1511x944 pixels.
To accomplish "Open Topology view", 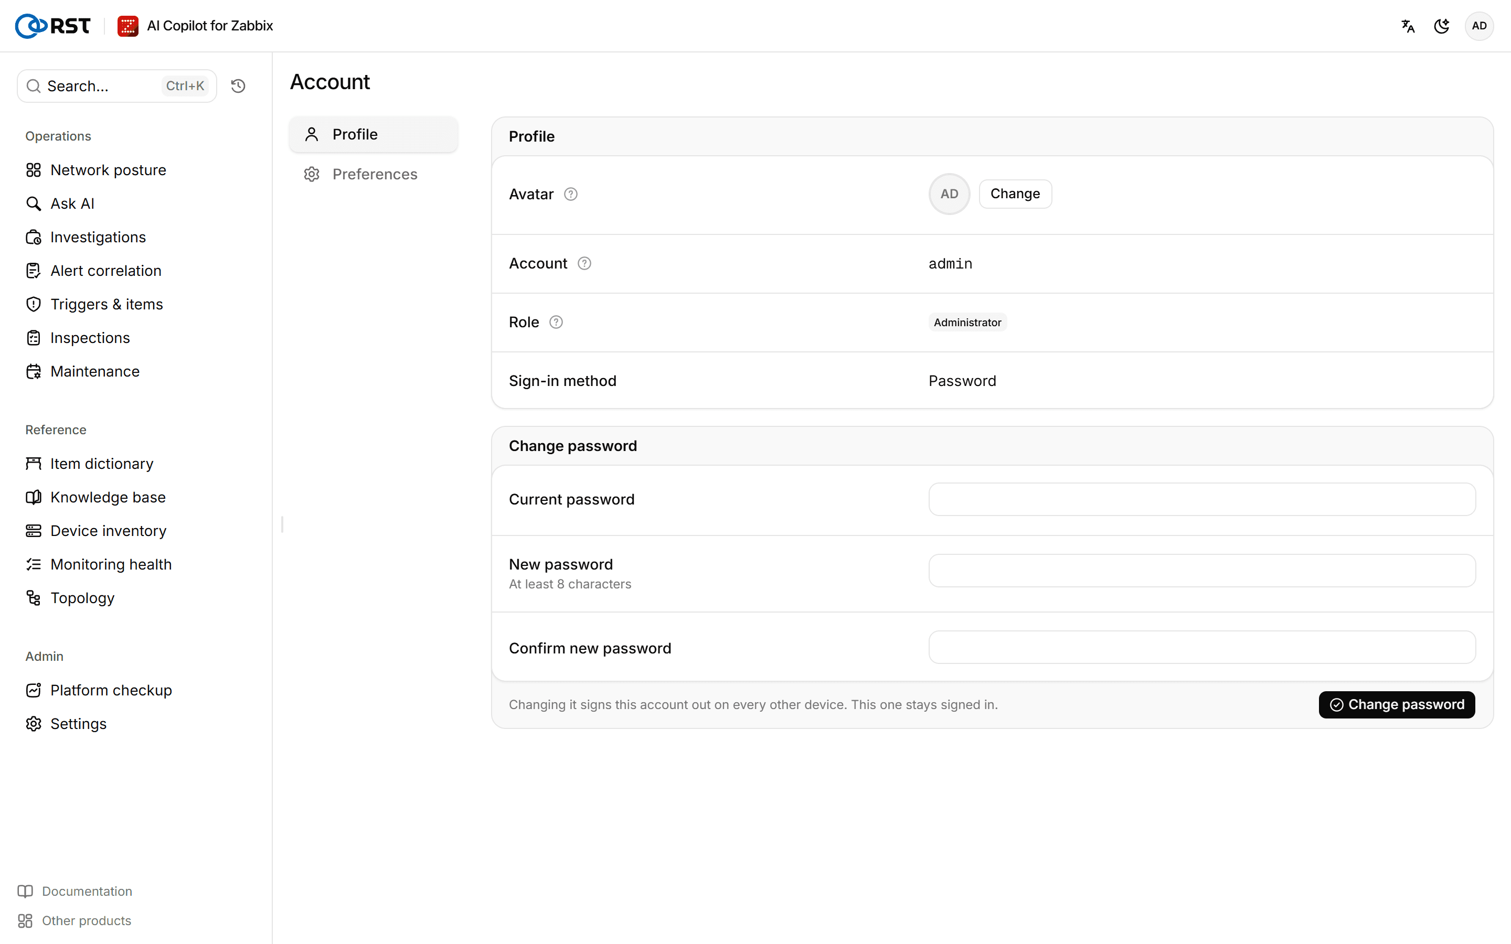I will (135, 597).
